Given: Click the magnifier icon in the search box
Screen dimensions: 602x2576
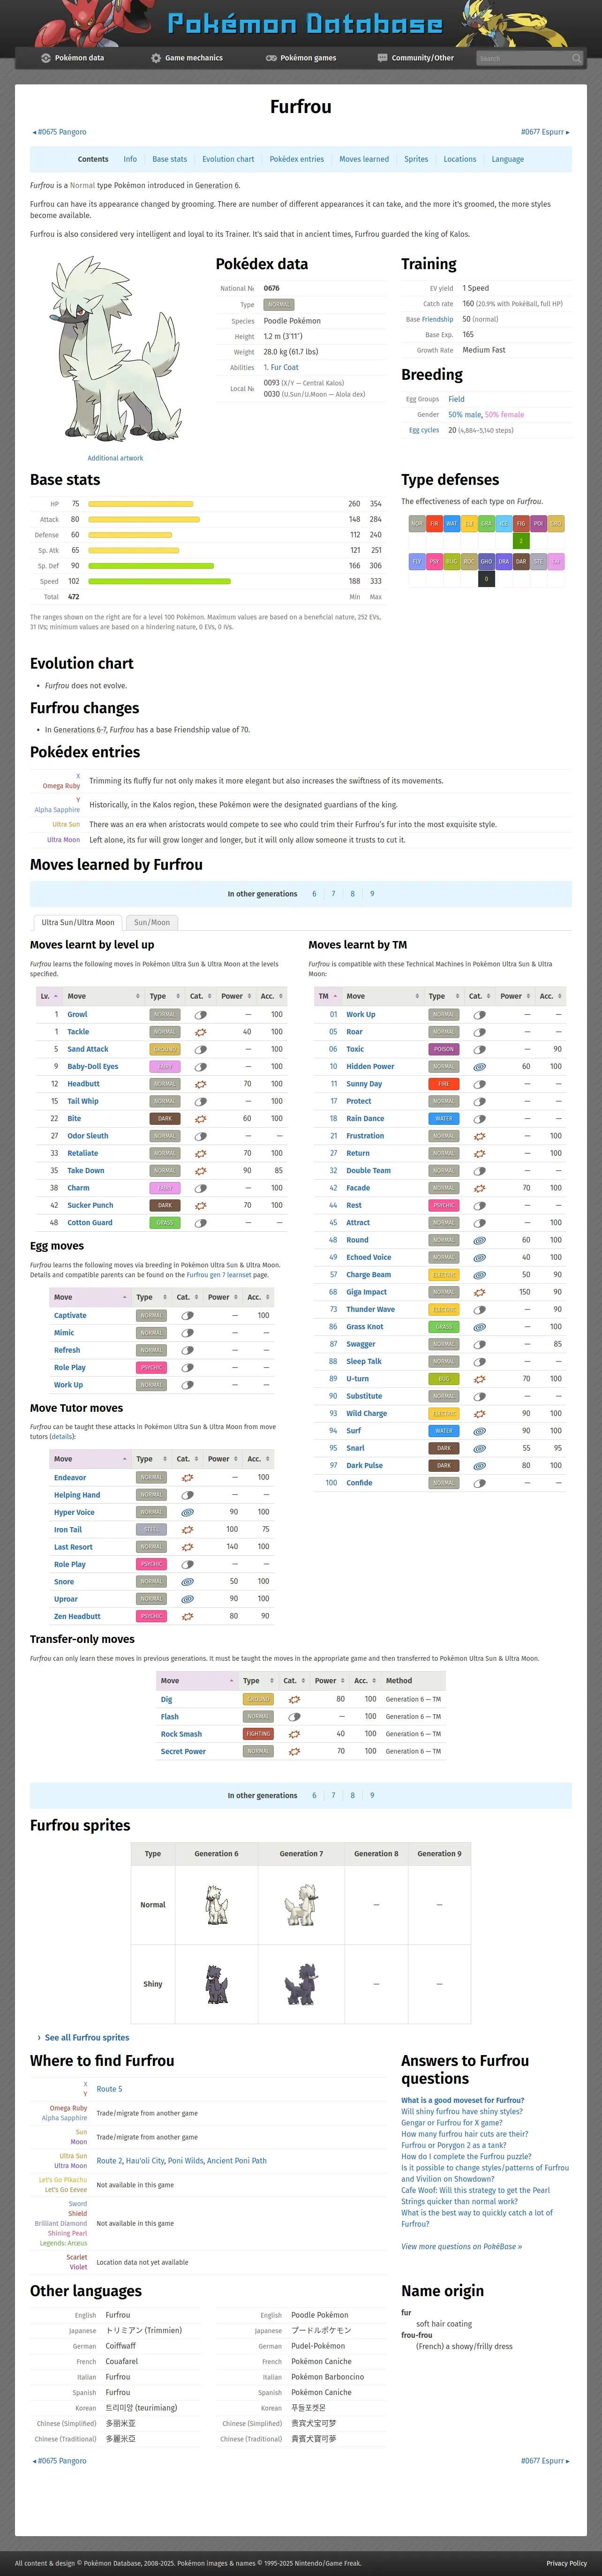Looking at the screenshot, I should click(576, 58).
